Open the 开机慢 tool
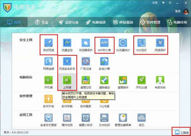Screen dimensions: 191x136 (x=48, y=82)
